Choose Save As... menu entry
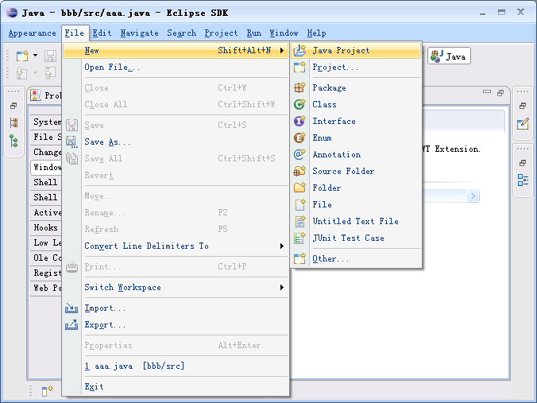This screenshot has height=403, width=537. click(x=176, y=141)
